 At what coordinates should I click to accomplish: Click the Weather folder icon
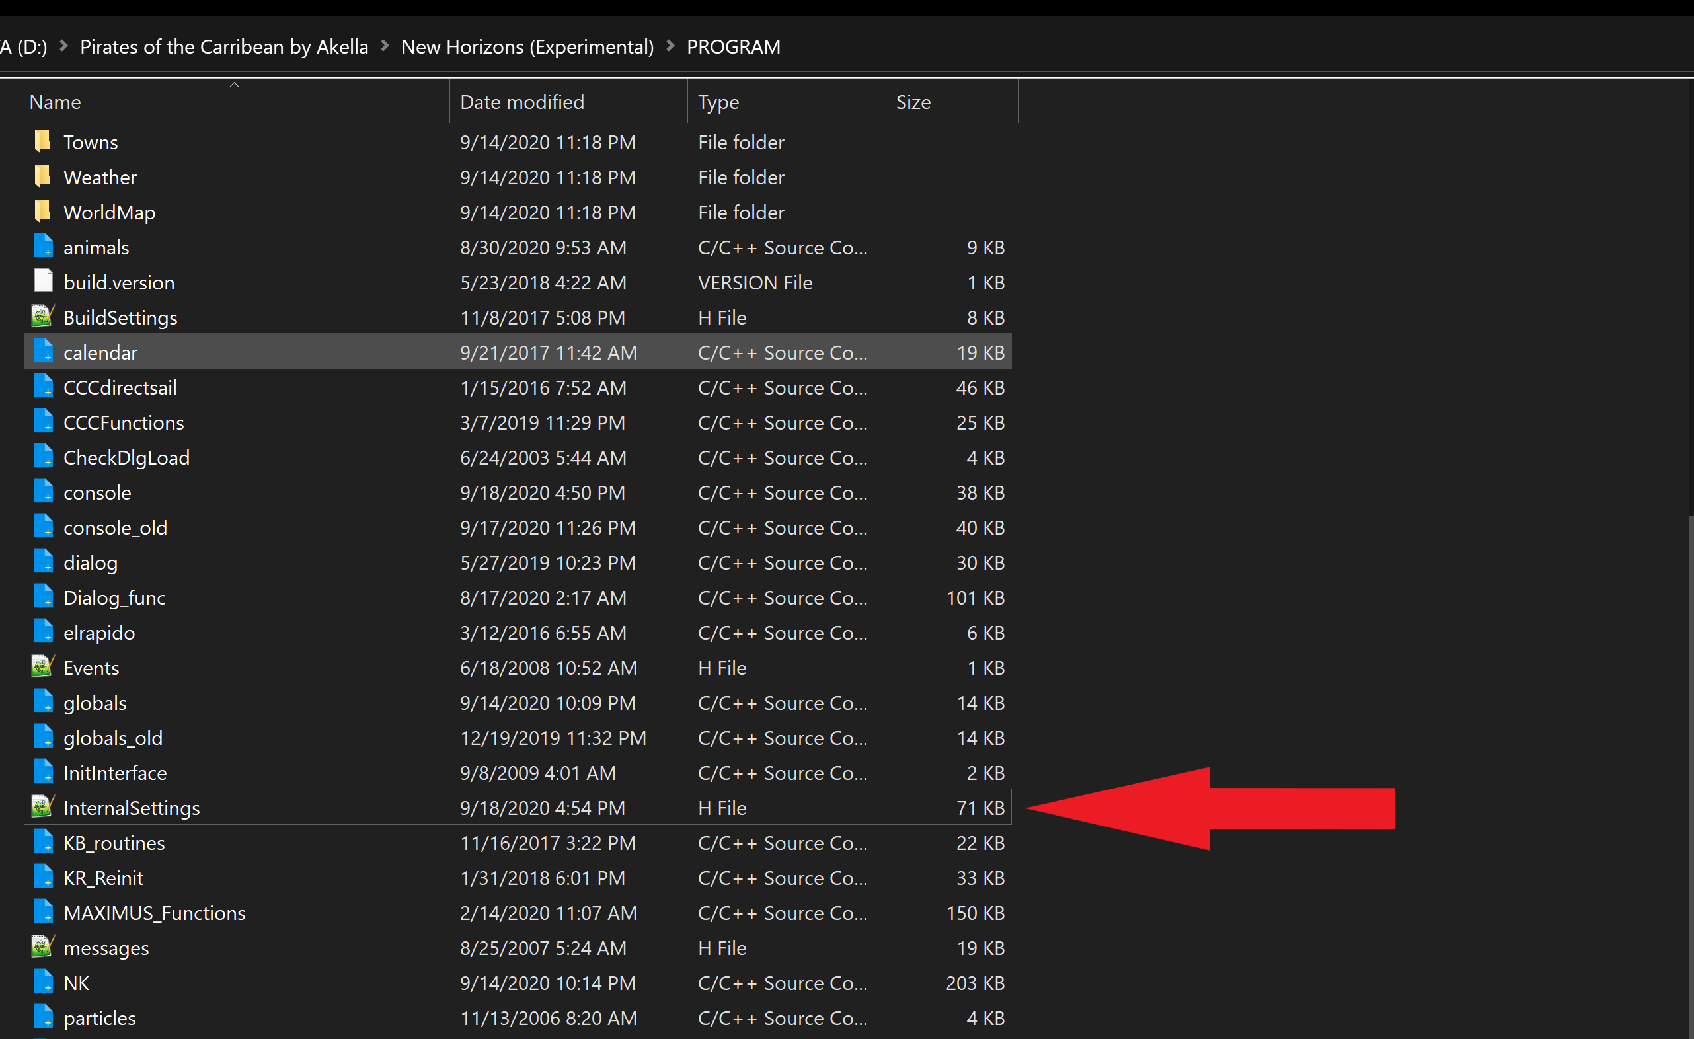point(42,176)
